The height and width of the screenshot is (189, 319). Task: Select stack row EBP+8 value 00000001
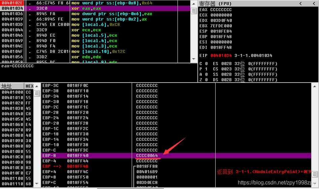[x=176, y=177]
